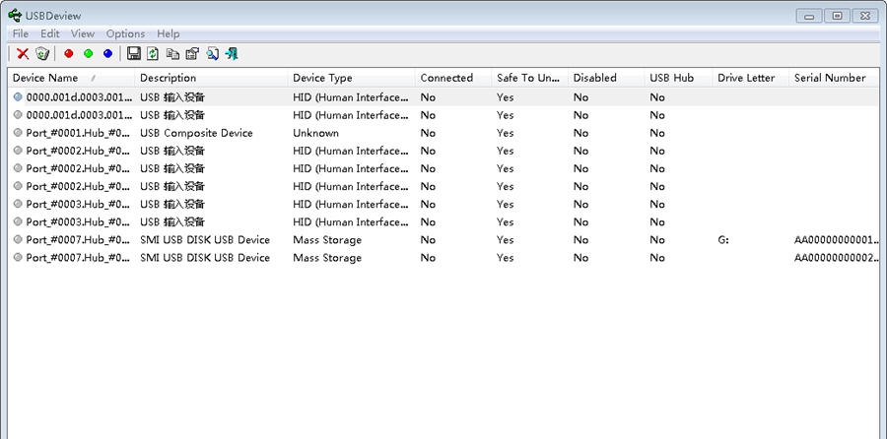The height and width of the screenshot is (439, 887).
Task: Click the G: drive letter cell
Action: coord(723,239)
